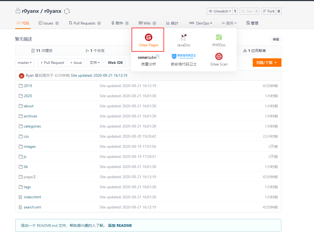
Task: Open Gitee Pages service
Action: coord(148,40)
